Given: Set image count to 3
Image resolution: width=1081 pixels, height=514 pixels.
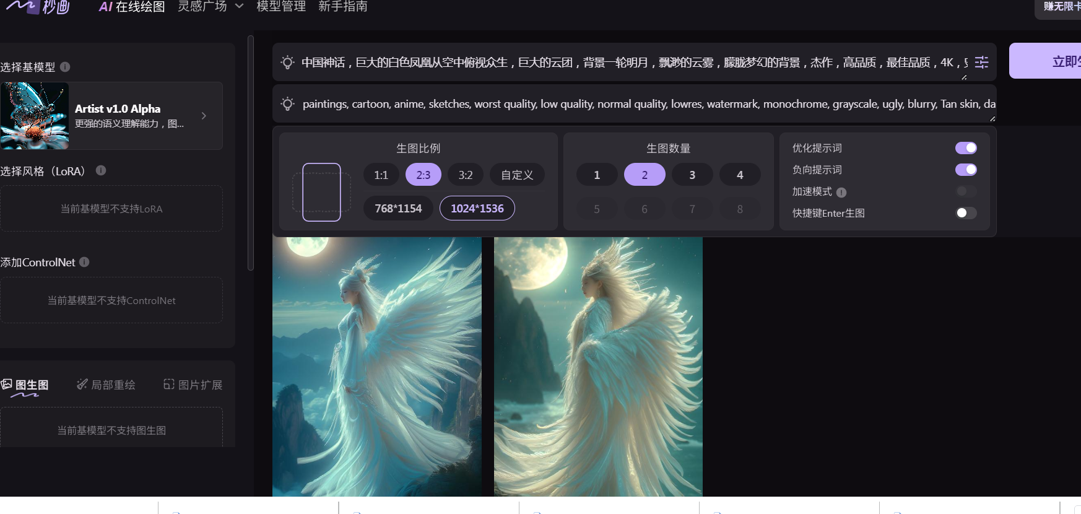Looking at the screenshot, I should pyautogui.click(x=692, y=175).
